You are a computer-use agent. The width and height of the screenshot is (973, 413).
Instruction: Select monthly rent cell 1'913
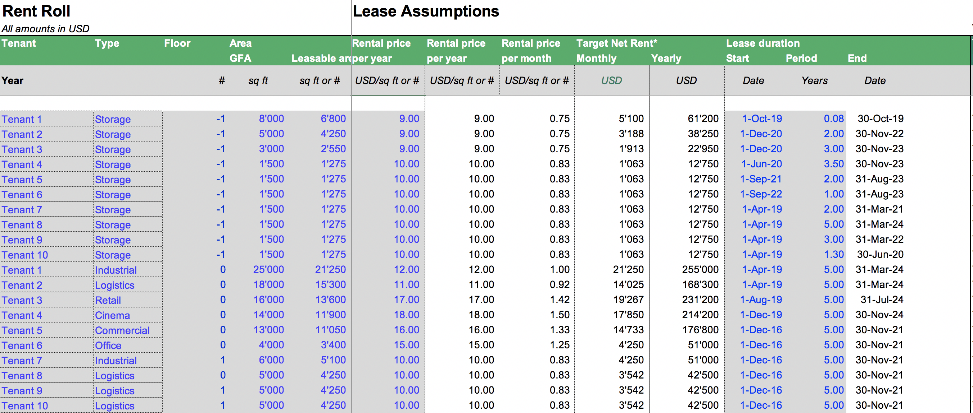pyautogui.click(x=631, y=149)
